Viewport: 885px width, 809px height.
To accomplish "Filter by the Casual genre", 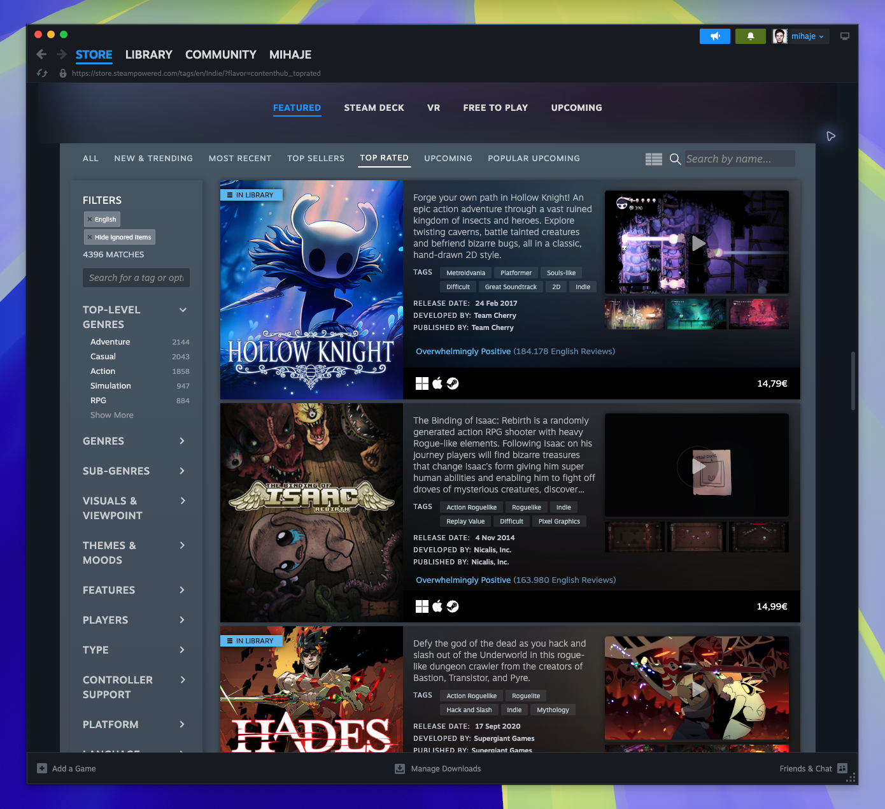I will click(103, 357).
